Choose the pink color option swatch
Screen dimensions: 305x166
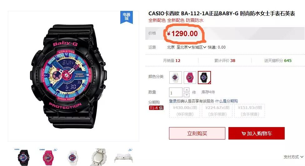190,77
